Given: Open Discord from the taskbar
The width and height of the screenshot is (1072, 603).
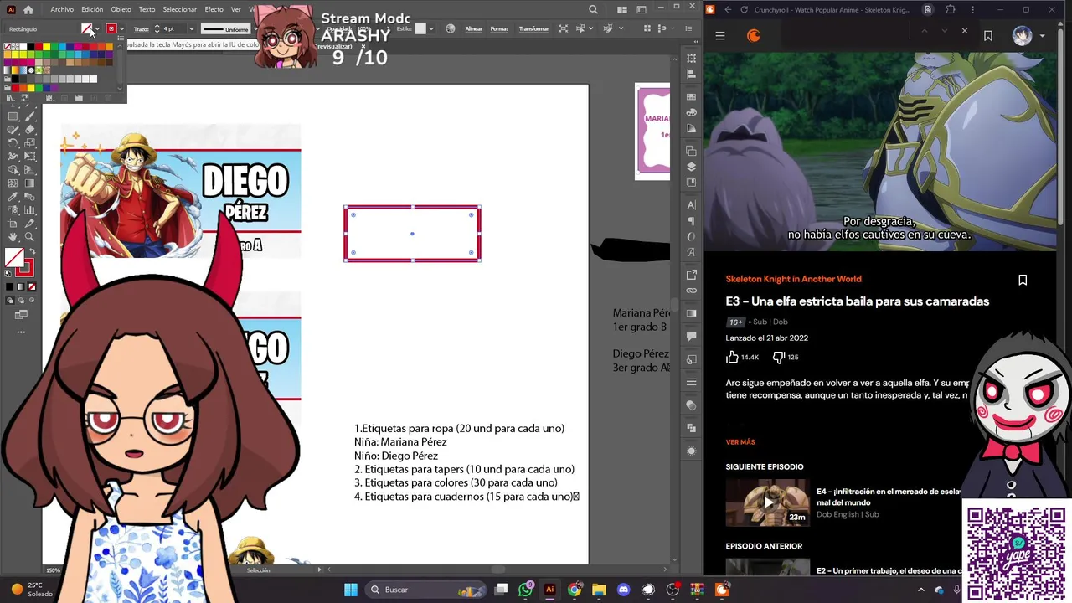Looking at the screenshot, I should (x=623, y=590).
